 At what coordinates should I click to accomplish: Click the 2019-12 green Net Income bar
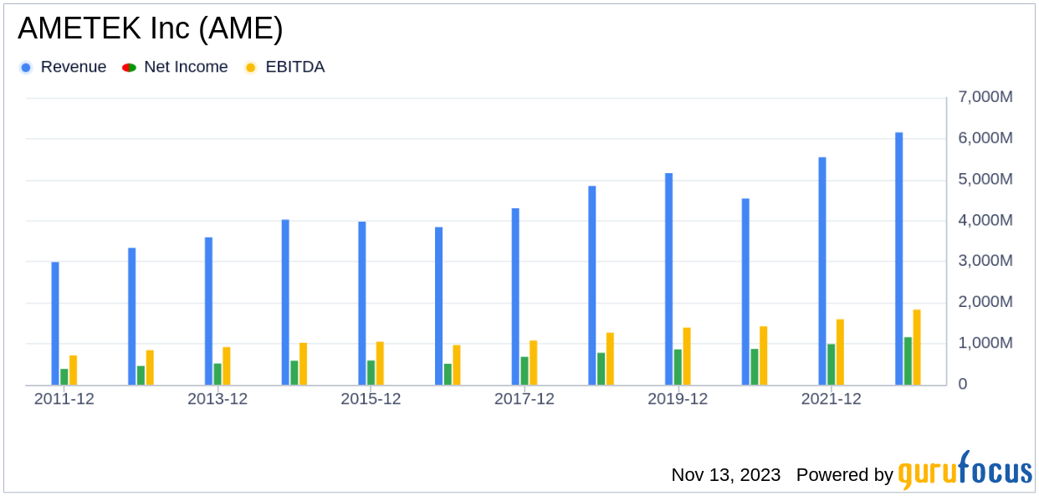click(678, 367)
